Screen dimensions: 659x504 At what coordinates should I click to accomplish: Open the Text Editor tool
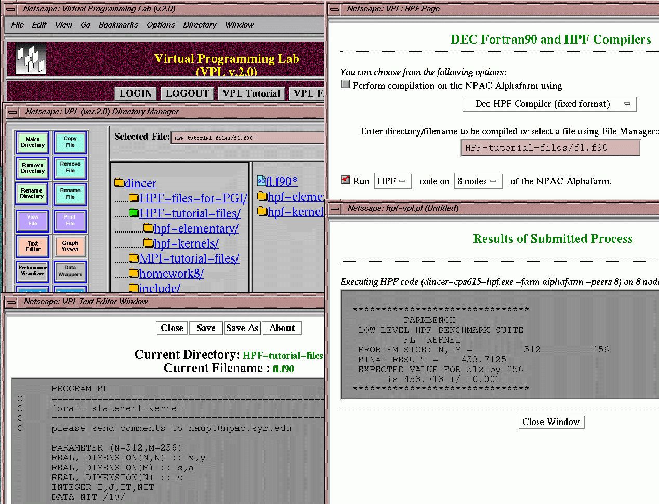click(33, 247)
